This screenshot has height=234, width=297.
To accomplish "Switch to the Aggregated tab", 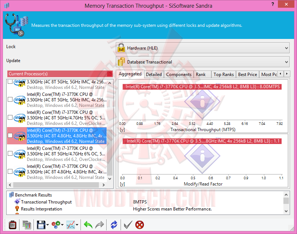I will pos(130,74).
